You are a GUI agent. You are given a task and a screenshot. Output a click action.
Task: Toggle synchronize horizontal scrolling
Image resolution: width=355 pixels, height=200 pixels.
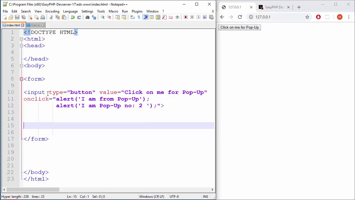(124, 17)
